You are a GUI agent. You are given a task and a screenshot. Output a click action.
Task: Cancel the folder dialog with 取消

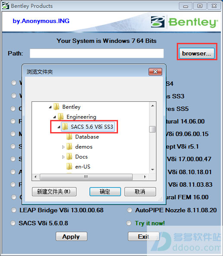[140, 191]
